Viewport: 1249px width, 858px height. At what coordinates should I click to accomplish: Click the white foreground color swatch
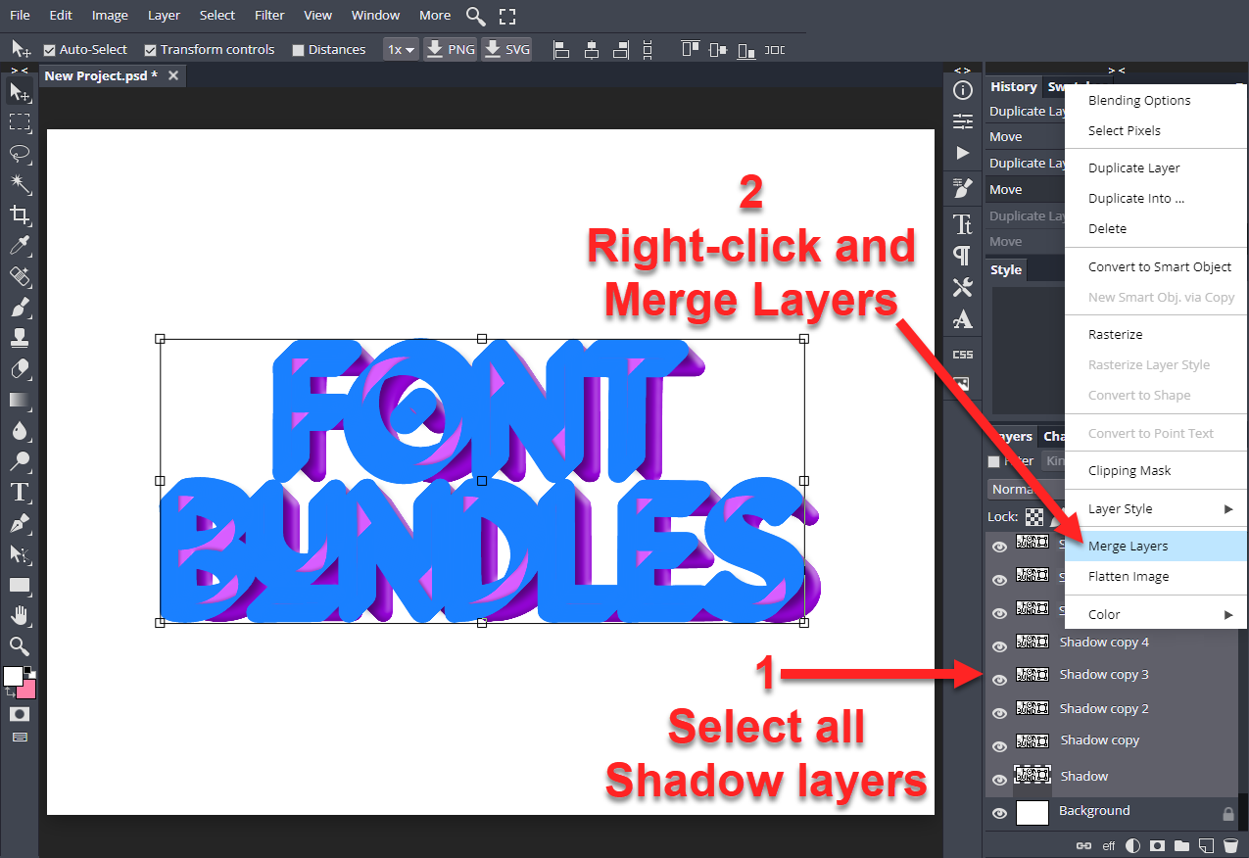coord(13,676)
